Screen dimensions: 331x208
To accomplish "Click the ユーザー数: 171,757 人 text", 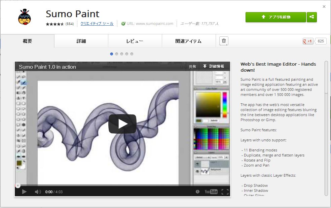I will click(199, 24).
